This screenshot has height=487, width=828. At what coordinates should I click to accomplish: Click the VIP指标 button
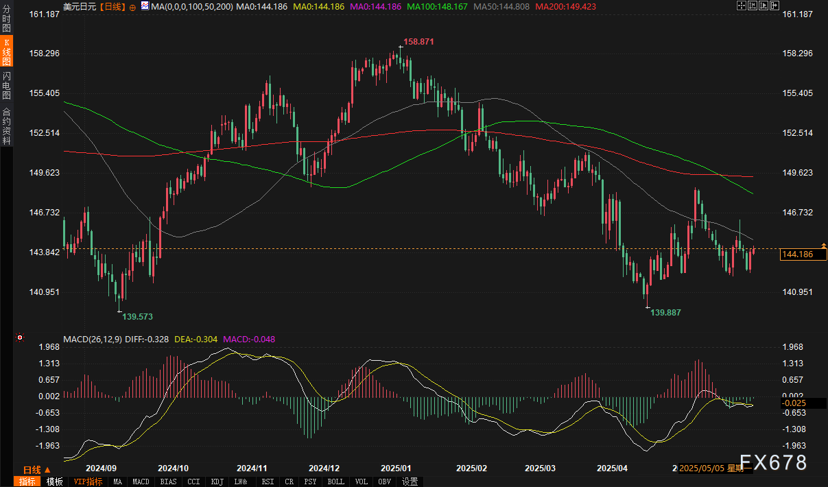coord(88,482)
